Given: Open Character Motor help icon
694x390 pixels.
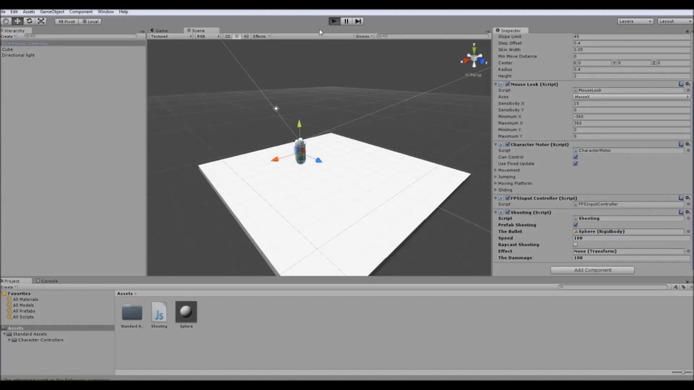Looking at the screenshot, I should coord(681,144).
